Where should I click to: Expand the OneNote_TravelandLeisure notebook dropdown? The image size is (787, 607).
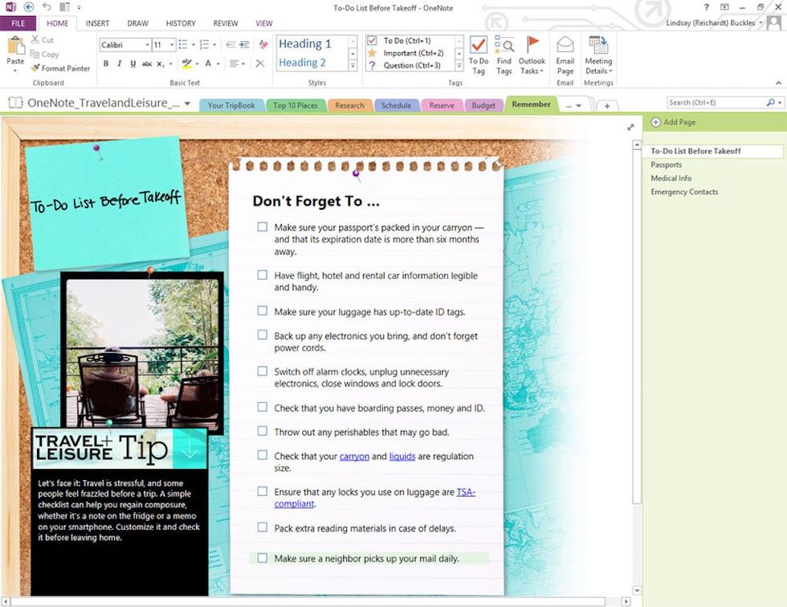187,104
